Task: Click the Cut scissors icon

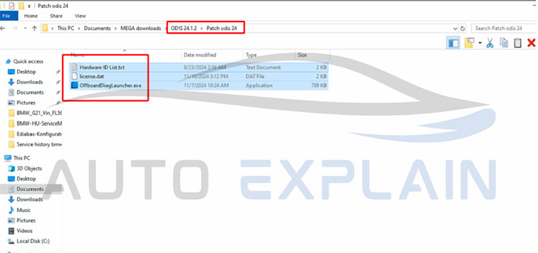Action: click(490, 43)
